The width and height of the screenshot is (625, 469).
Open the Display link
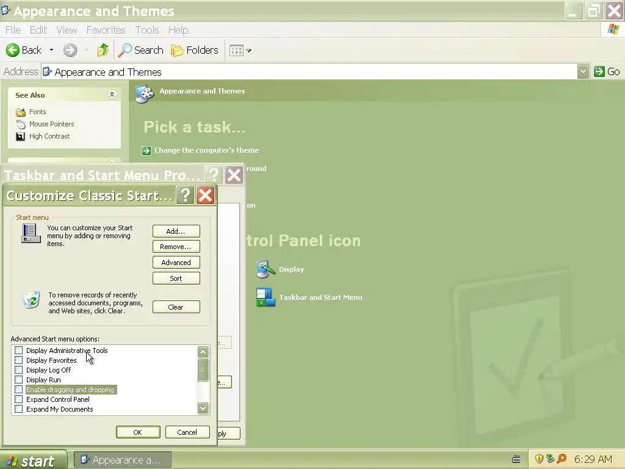click(x=291, y=269)
